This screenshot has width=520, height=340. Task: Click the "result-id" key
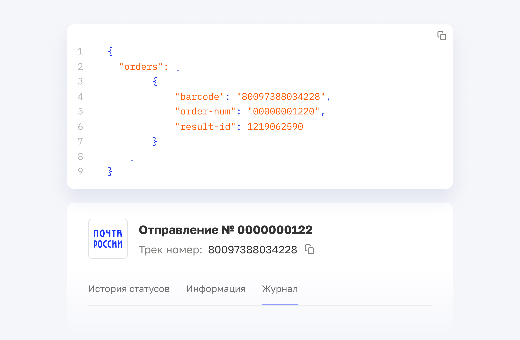point(205,127)
